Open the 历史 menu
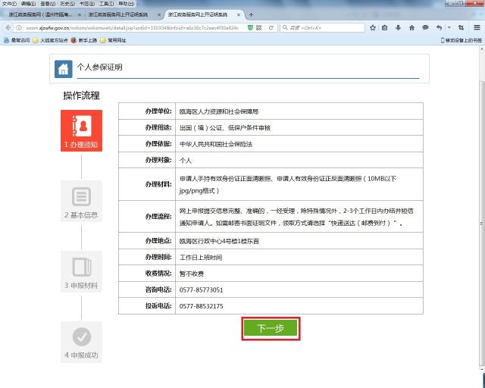The width and height of the screenshot is (485, 388). 67,4
